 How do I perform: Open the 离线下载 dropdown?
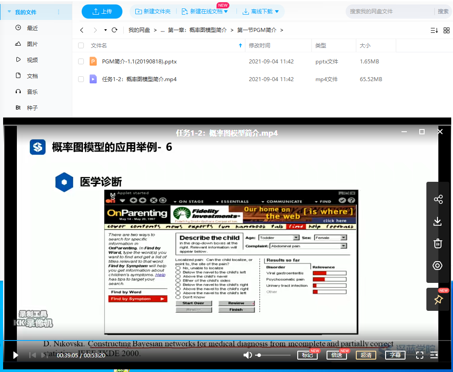pyautogui.click(x=260, y=12)
